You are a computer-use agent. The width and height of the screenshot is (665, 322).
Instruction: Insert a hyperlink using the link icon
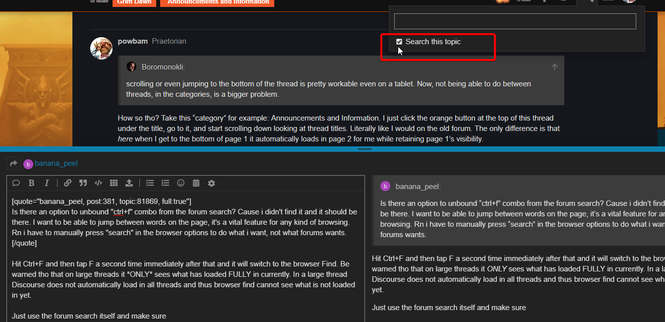click(67, 183)
